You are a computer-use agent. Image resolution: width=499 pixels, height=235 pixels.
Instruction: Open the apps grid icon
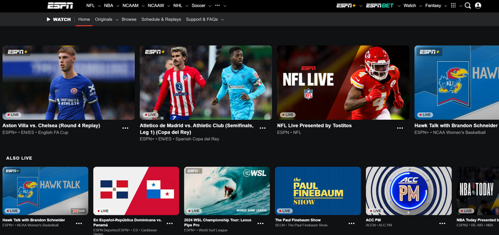[x=454, y=6]
